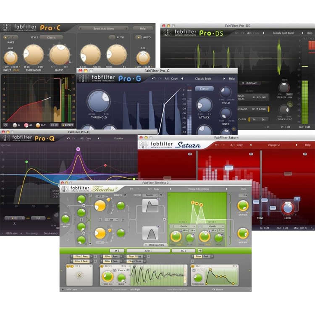The image size is (315, 315).
Task: Click Zero Latency processing mode in Pro-Q
Action: click(50, 234)
